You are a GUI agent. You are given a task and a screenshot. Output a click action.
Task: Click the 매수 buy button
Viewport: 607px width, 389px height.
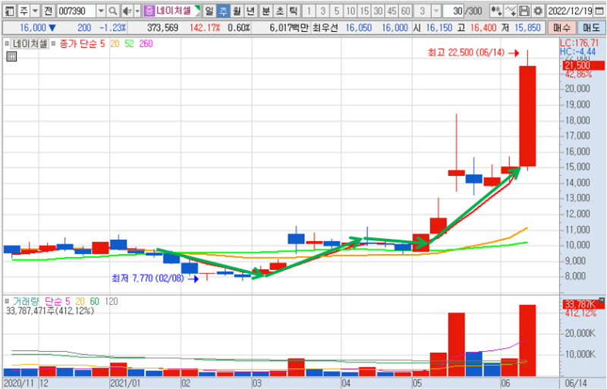click(561, 28)
